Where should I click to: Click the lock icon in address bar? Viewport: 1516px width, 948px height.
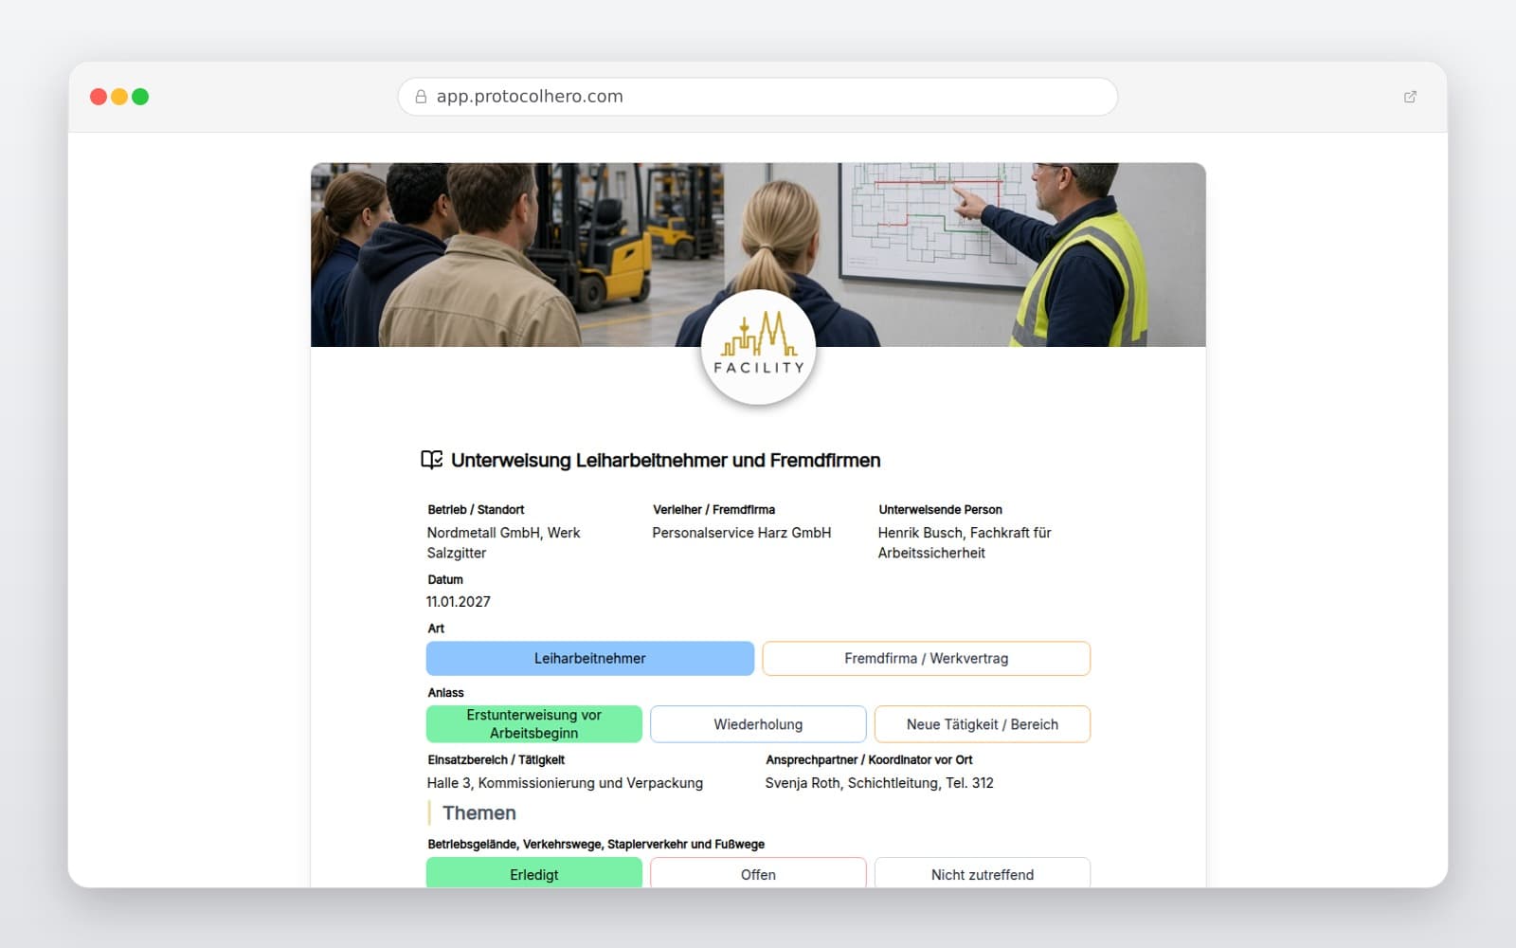(x=421, y=97)
